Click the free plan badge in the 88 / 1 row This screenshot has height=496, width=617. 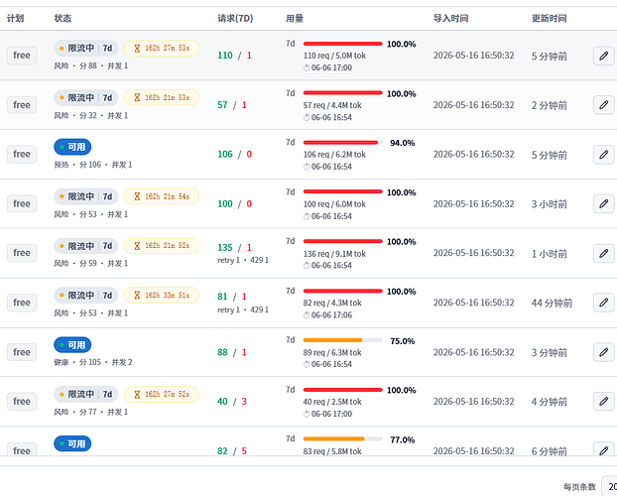point(22,352)
